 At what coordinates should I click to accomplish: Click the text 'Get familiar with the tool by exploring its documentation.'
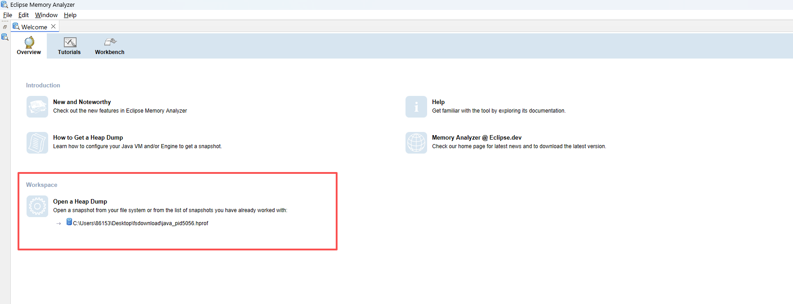tap(499, 111)
